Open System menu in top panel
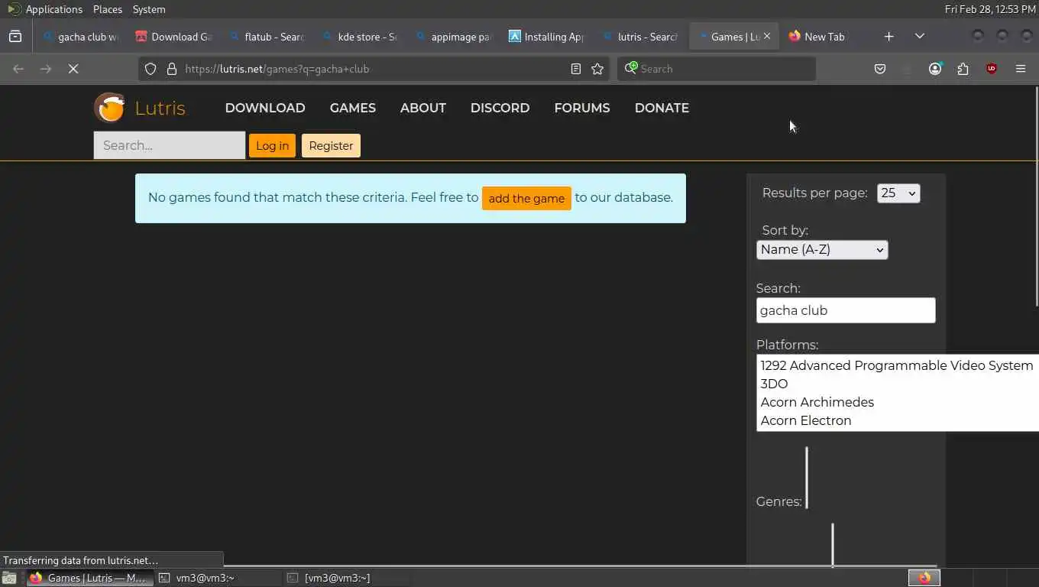 point(149,9)
